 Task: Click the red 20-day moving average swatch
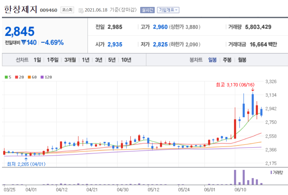[16, 77]
